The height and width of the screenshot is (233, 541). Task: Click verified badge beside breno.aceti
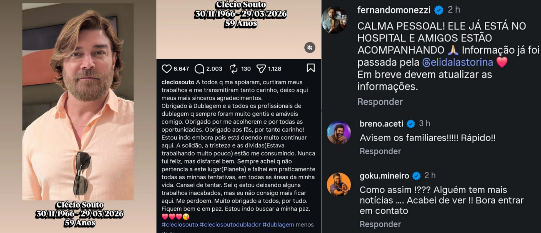pos(411,124)
